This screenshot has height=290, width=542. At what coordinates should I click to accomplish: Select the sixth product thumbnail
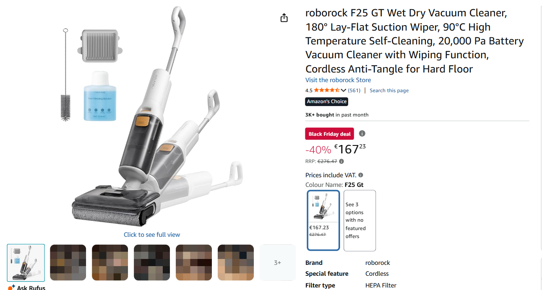click(x=236, y=263)
